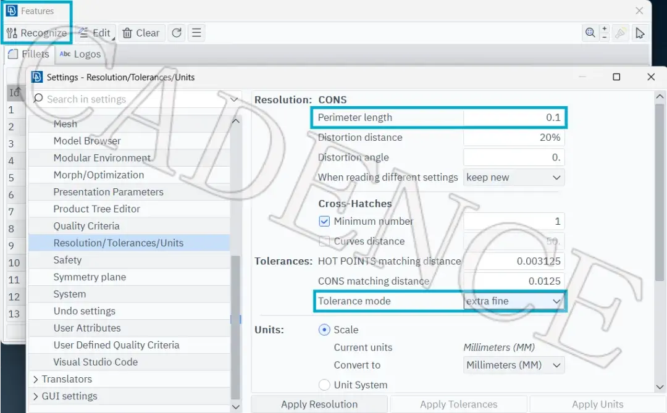
Task: Click the magnifier zoom icon in toolbar
Action: click(x=590, y=33)
